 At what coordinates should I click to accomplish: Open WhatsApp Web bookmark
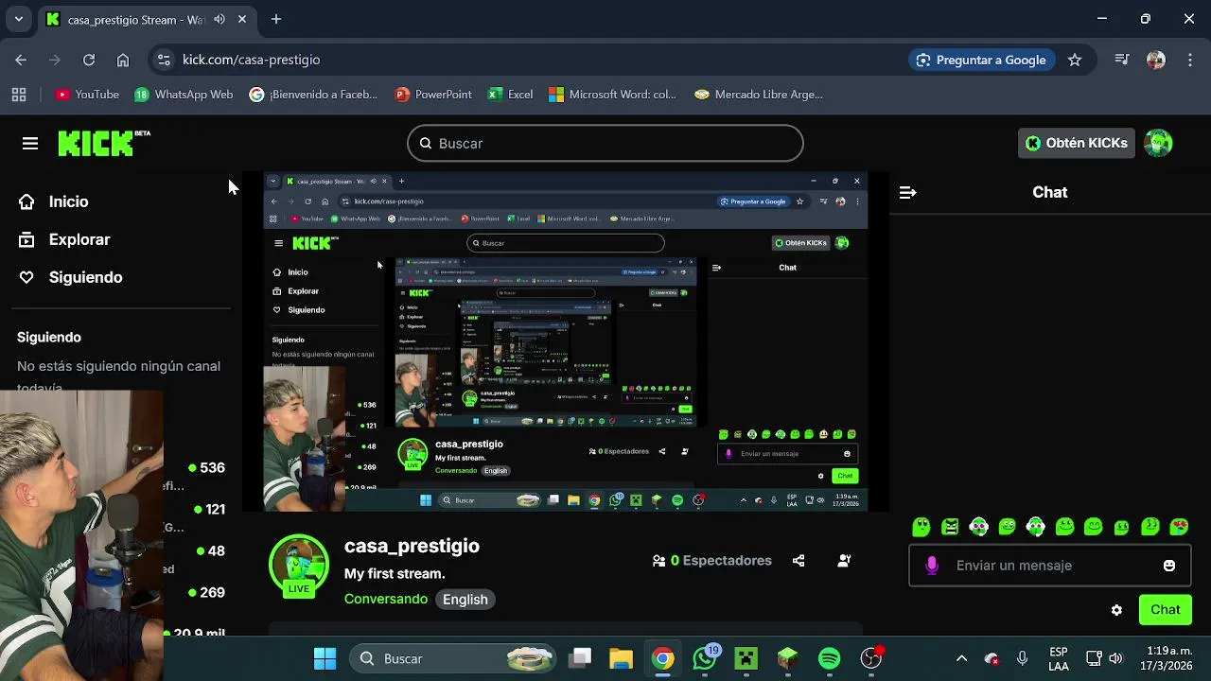pyautogui.click(x=184, y=95)
